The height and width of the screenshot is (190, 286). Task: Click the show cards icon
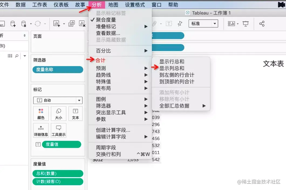231,24
